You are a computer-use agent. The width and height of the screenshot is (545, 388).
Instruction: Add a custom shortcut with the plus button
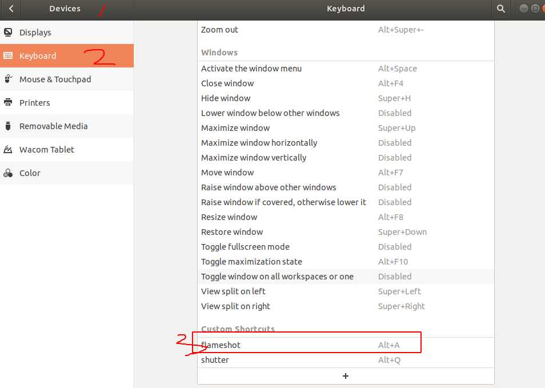[346, 376]
